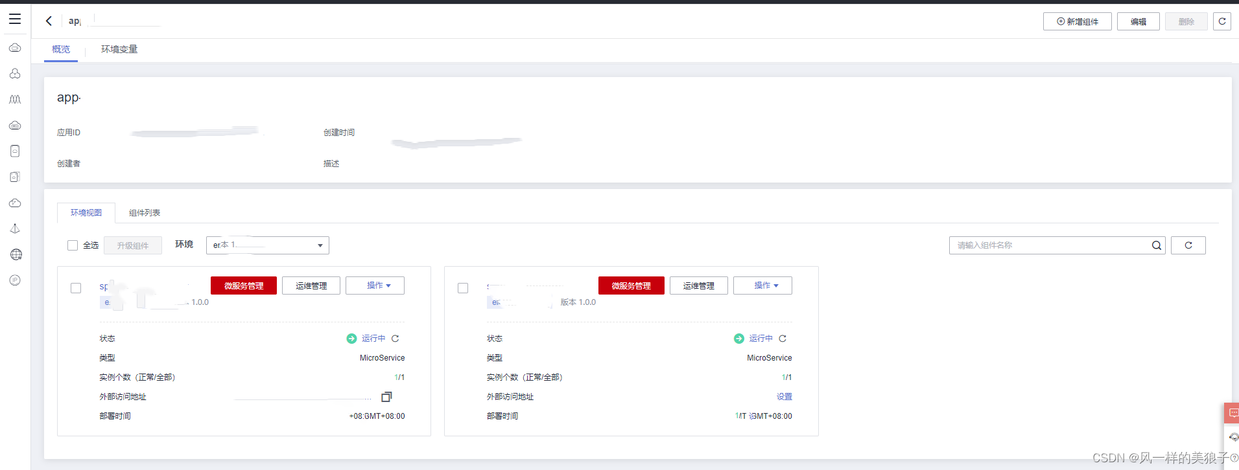This screenshot has width=1239, height=470.
Task: Click the top-right page refresh icon
Action: 1222,21
